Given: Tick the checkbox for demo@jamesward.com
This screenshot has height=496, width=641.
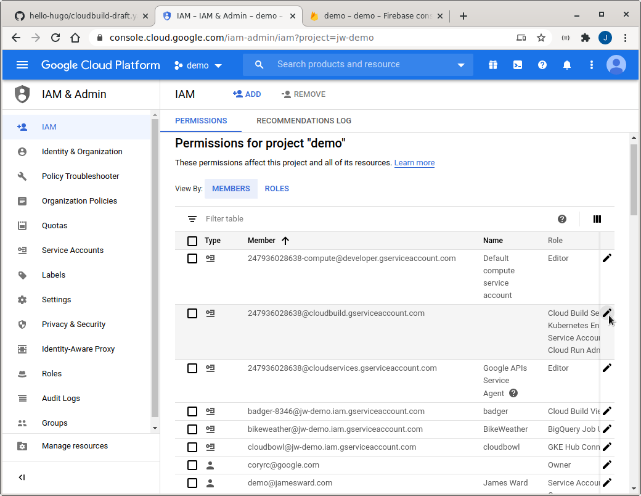Looking at the screenshot, I should pos(192,483).
